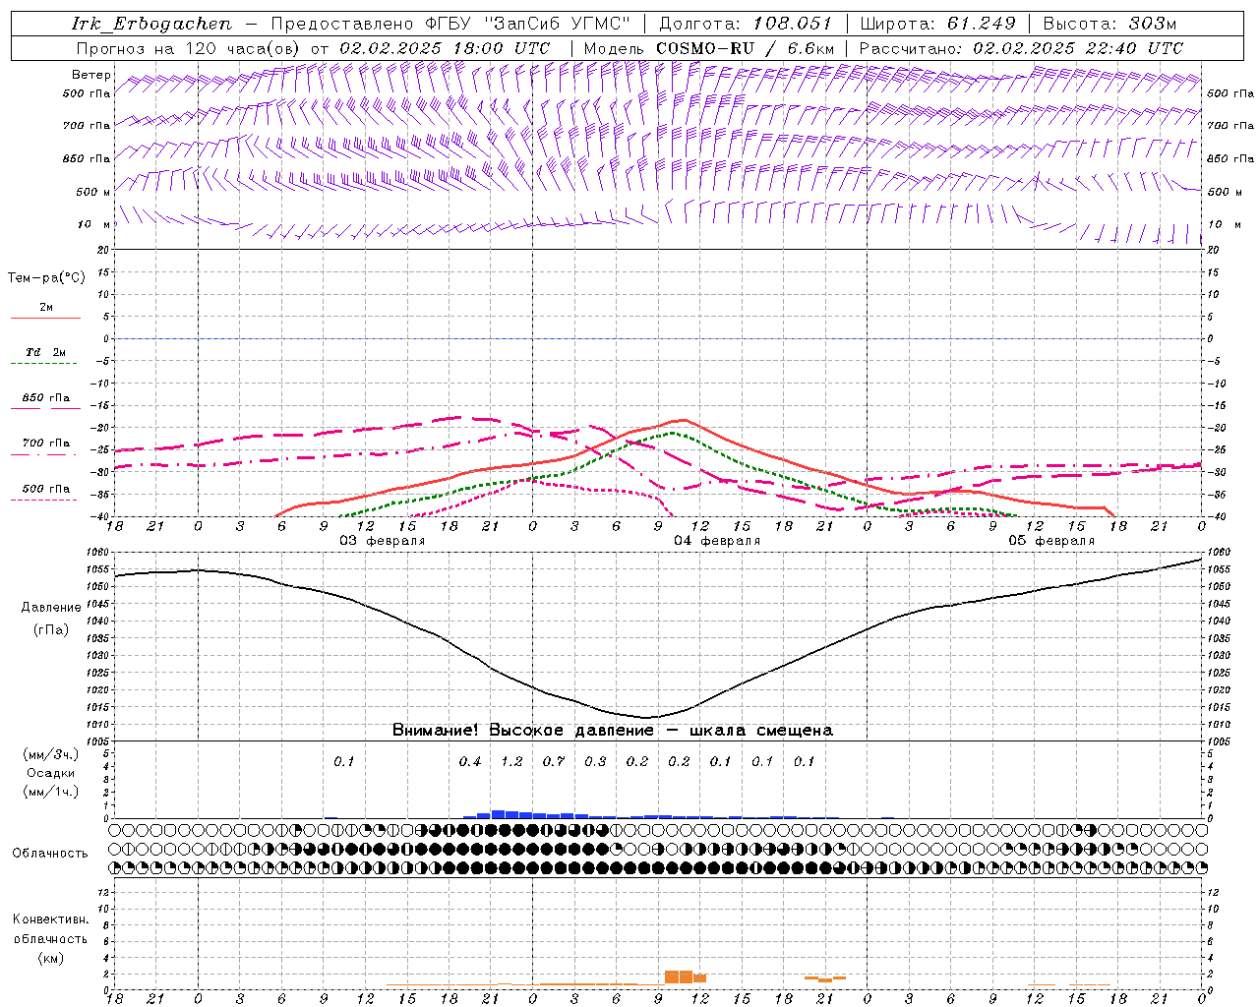The image size is (1259, 1007).
Task: Click the tallest blue precipitation bar
Action: point(499,814)
